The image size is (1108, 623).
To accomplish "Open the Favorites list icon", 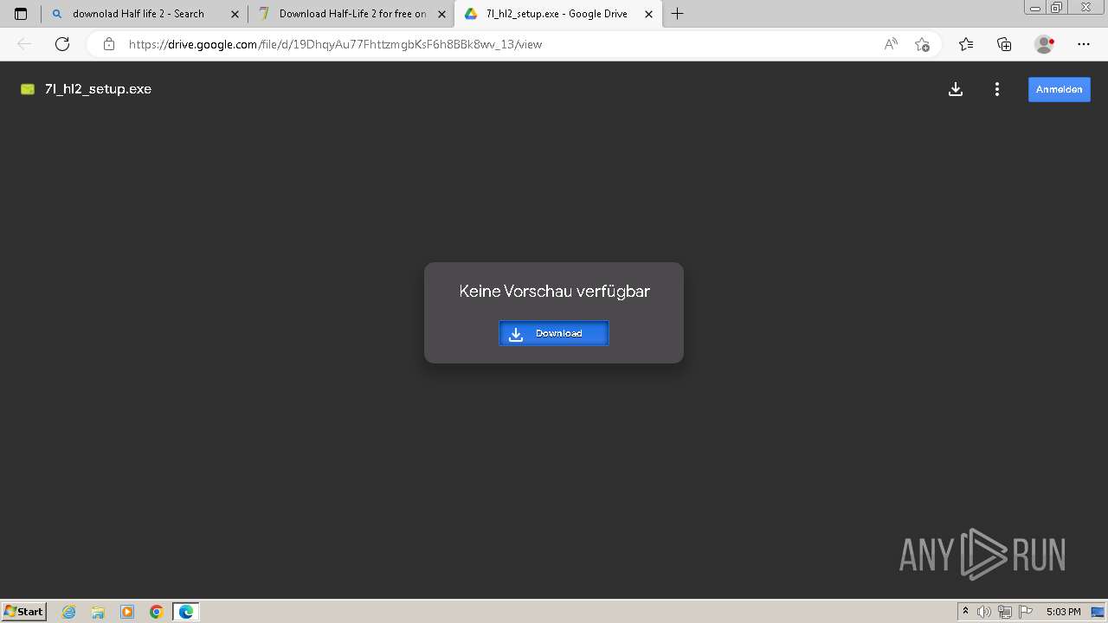I will [966, 44].
